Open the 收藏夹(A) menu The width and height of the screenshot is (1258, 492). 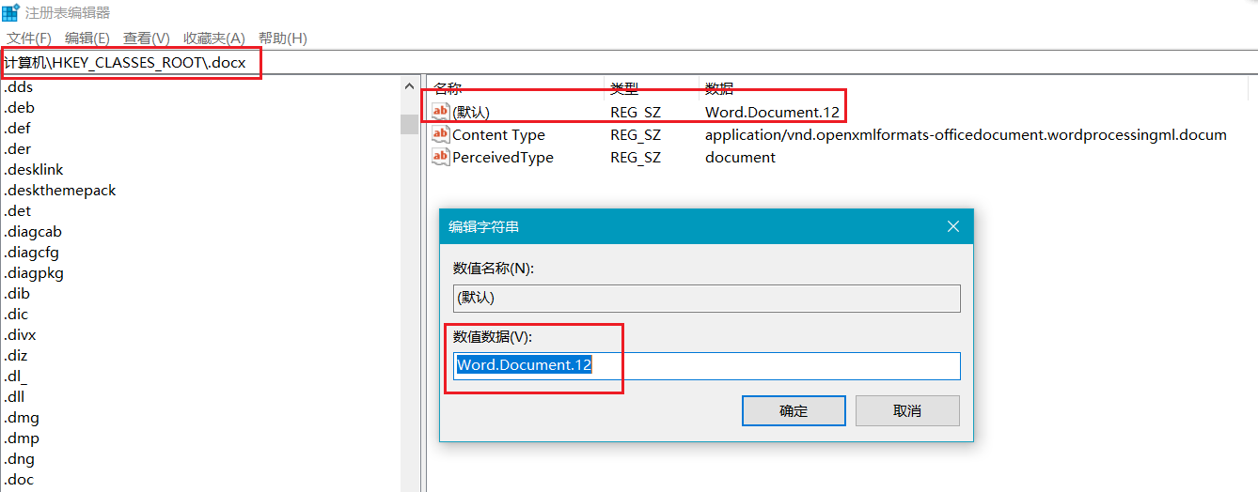[x=213, y=38]
